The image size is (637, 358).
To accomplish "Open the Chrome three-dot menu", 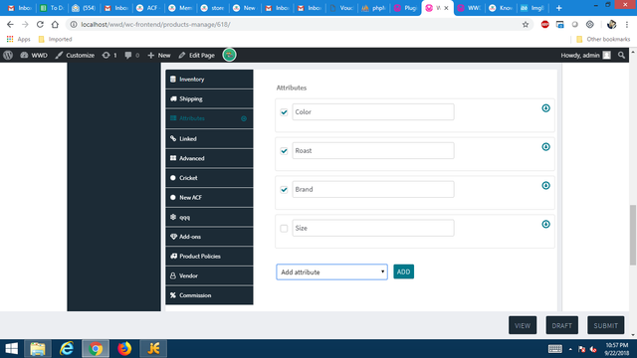I will (x=627, y=24).
